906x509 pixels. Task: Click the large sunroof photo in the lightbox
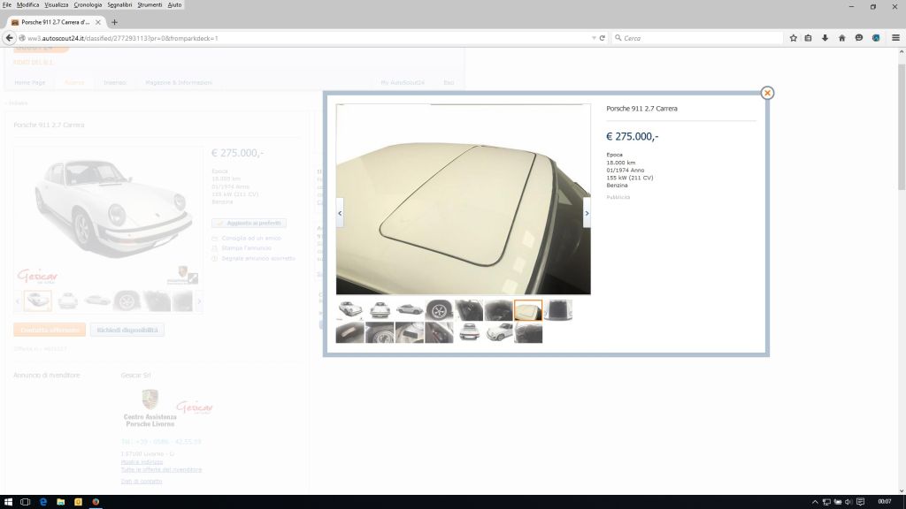(464, 199)
